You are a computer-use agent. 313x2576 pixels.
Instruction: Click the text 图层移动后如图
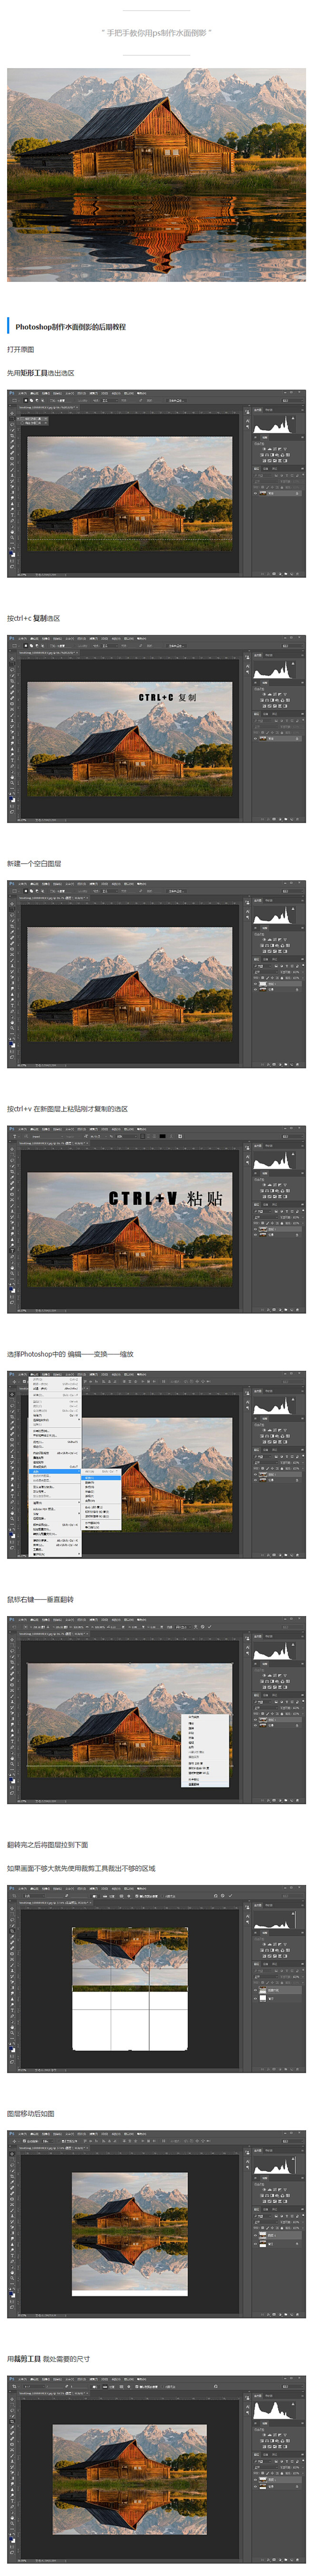(31, 2113)
